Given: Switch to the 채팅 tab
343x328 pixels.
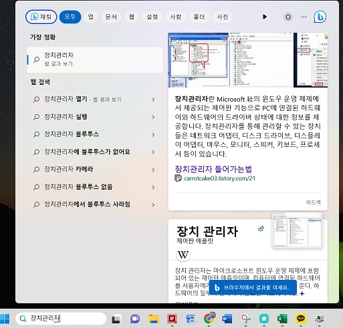Looking at the screenshot, I should click(x=41, y=17).
